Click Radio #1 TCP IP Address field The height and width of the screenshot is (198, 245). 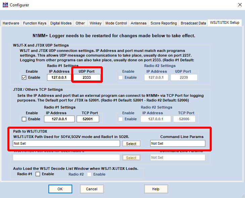point(59,119)
